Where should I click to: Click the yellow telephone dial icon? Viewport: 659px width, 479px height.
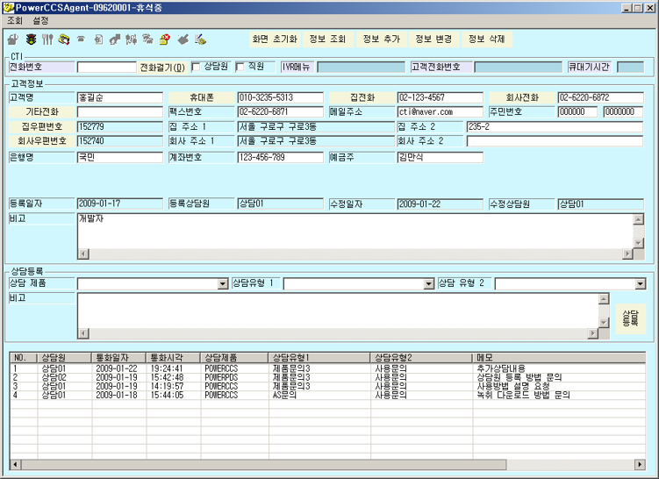[x=64, y=39]
